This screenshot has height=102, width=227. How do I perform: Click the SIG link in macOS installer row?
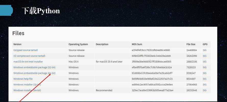pyautogui.click(x=205, y=62)
